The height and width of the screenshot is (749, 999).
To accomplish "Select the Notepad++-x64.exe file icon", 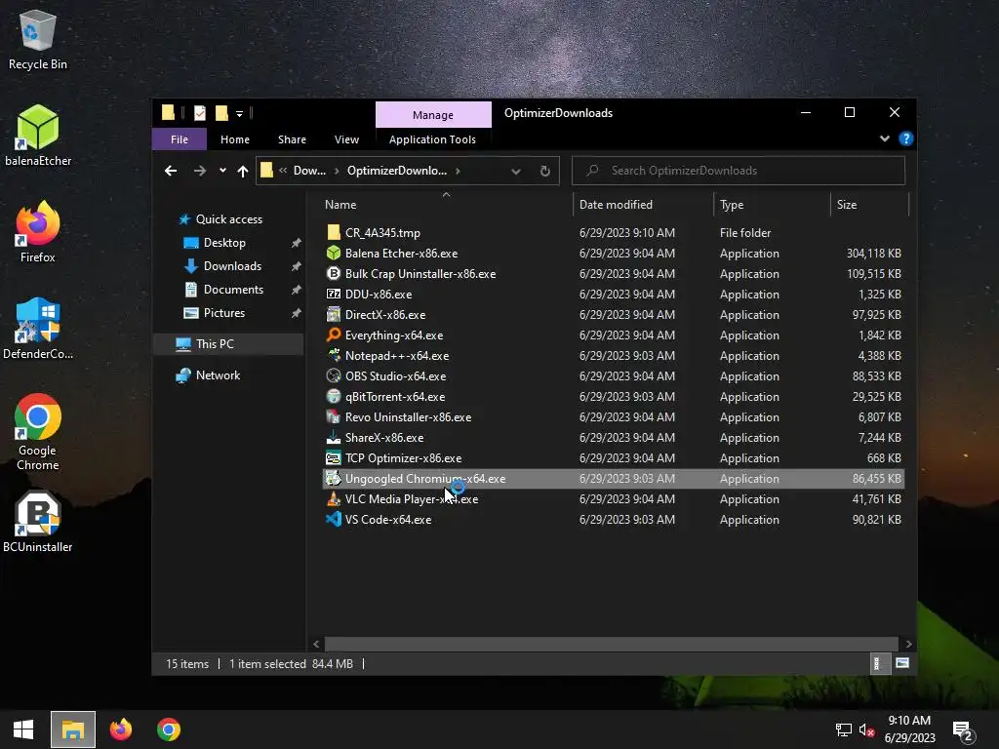I will click(334, 355).
